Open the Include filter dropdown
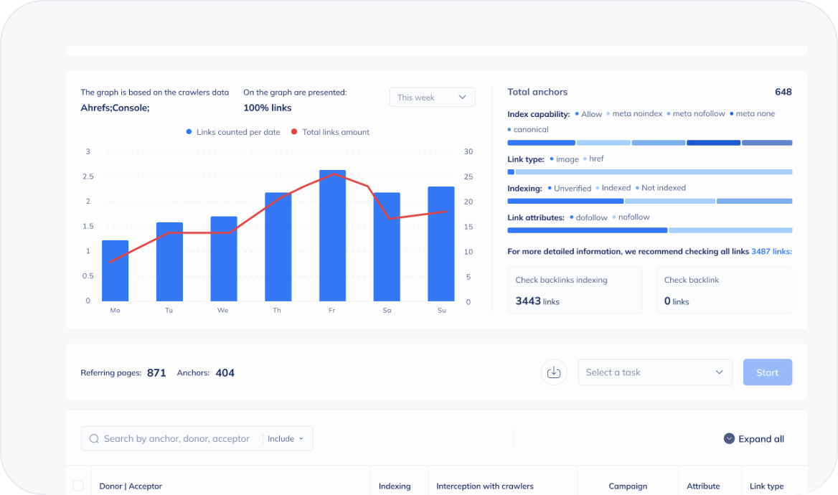The image size is (838, 495). pyautogui.click(x=286, y=438)
